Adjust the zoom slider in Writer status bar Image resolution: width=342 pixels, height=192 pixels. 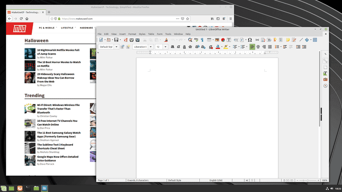pyautogui.click(x=308, y=180)
